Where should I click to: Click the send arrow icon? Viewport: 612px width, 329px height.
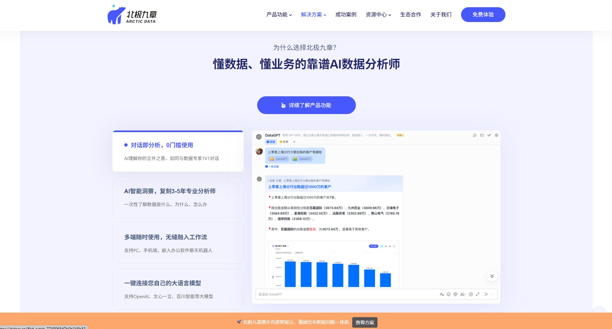coord(486,294)
